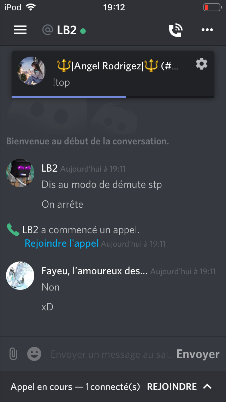
Task: View Fayeu's dragon avatar profile
Action: pos(20,276)
